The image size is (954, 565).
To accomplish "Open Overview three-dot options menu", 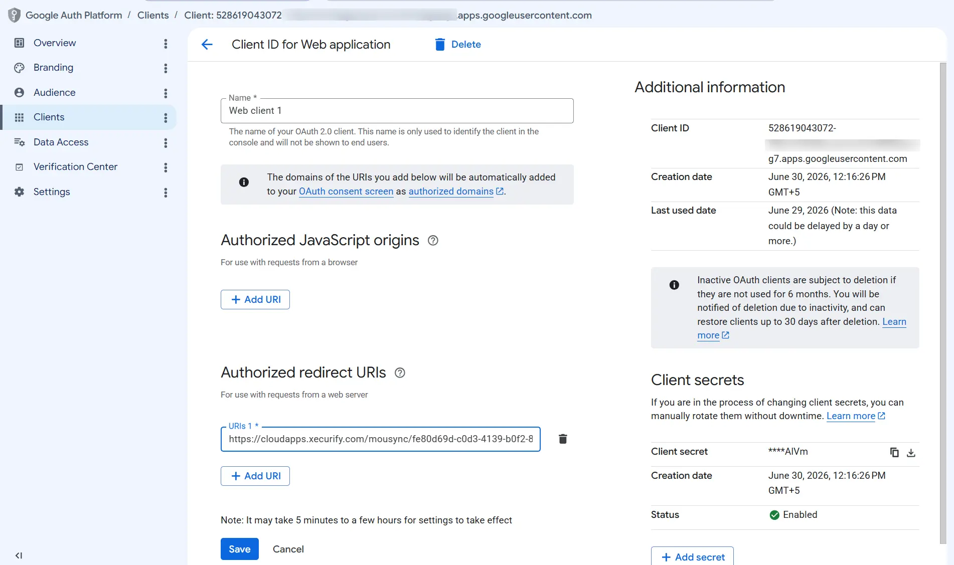I will click(x=166, y=44).
